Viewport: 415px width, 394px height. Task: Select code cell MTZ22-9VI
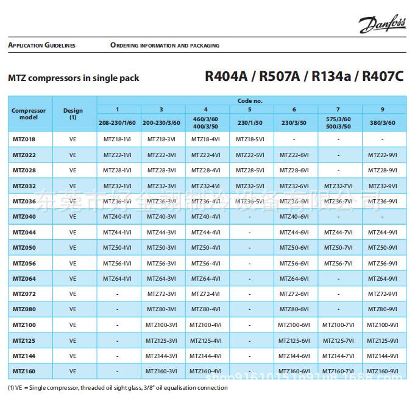(x=383, y=155)
